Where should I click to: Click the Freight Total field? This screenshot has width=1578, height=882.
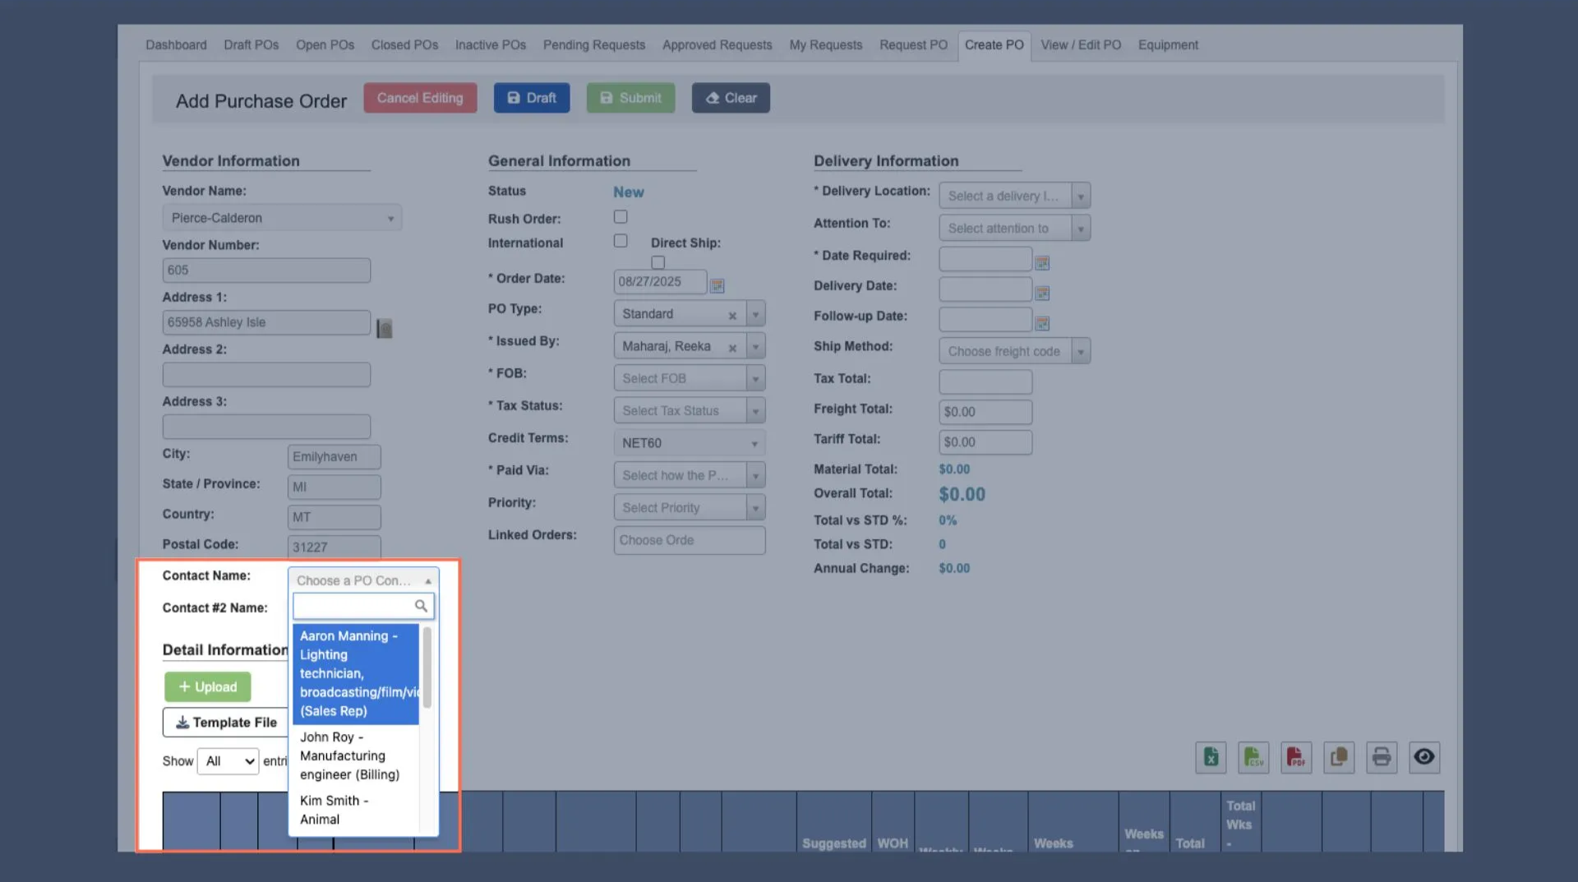coord(985,412)
